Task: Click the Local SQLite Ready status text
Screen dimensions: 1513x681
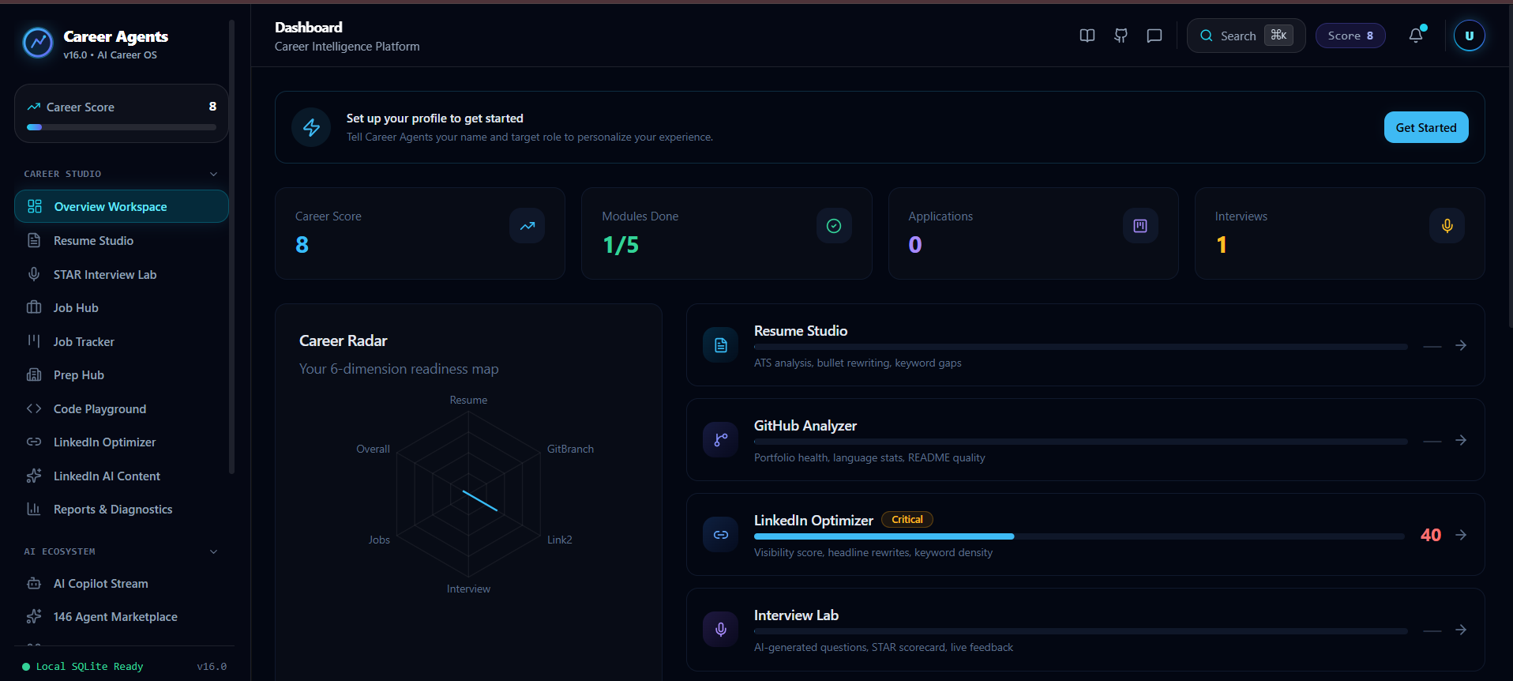Action: (x=89, y=666)
